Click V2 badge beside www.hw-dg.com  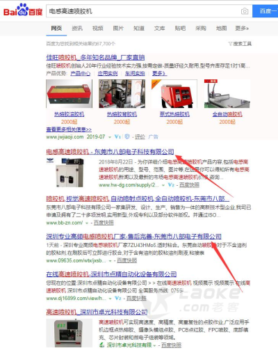(171, 185)
